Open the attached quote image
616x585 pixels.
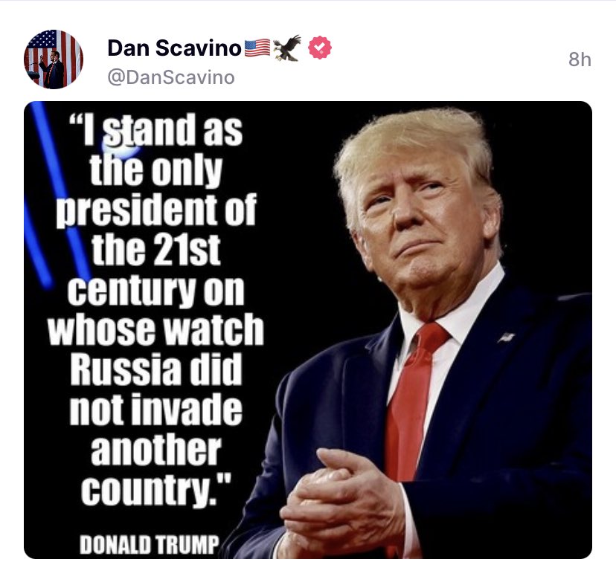point(308,330)
